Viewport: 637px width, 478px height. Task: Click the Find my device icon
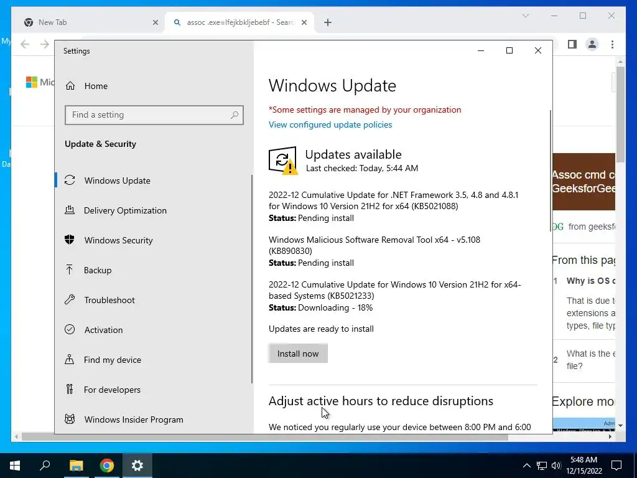coord(70,359)
